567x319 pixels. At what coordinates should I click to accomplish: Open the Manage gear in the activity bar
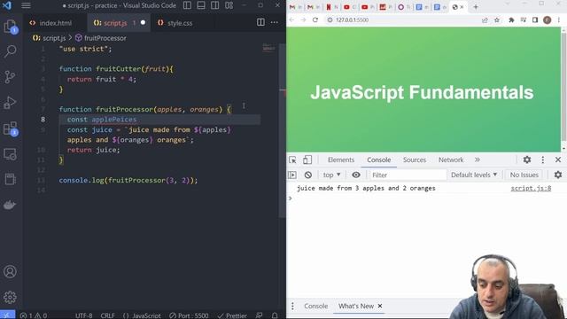(x=10, y=297)
